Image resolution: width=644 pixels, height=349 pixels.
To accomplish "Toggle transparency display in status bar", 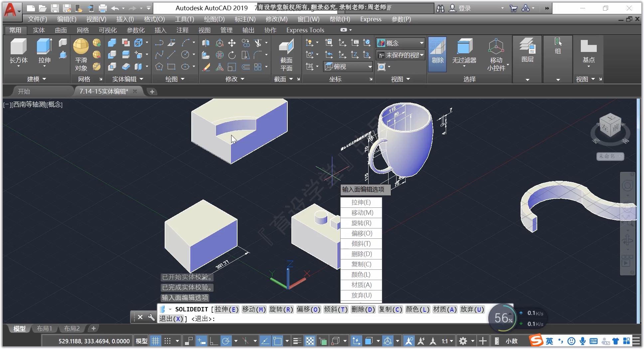I will [310, 341].
